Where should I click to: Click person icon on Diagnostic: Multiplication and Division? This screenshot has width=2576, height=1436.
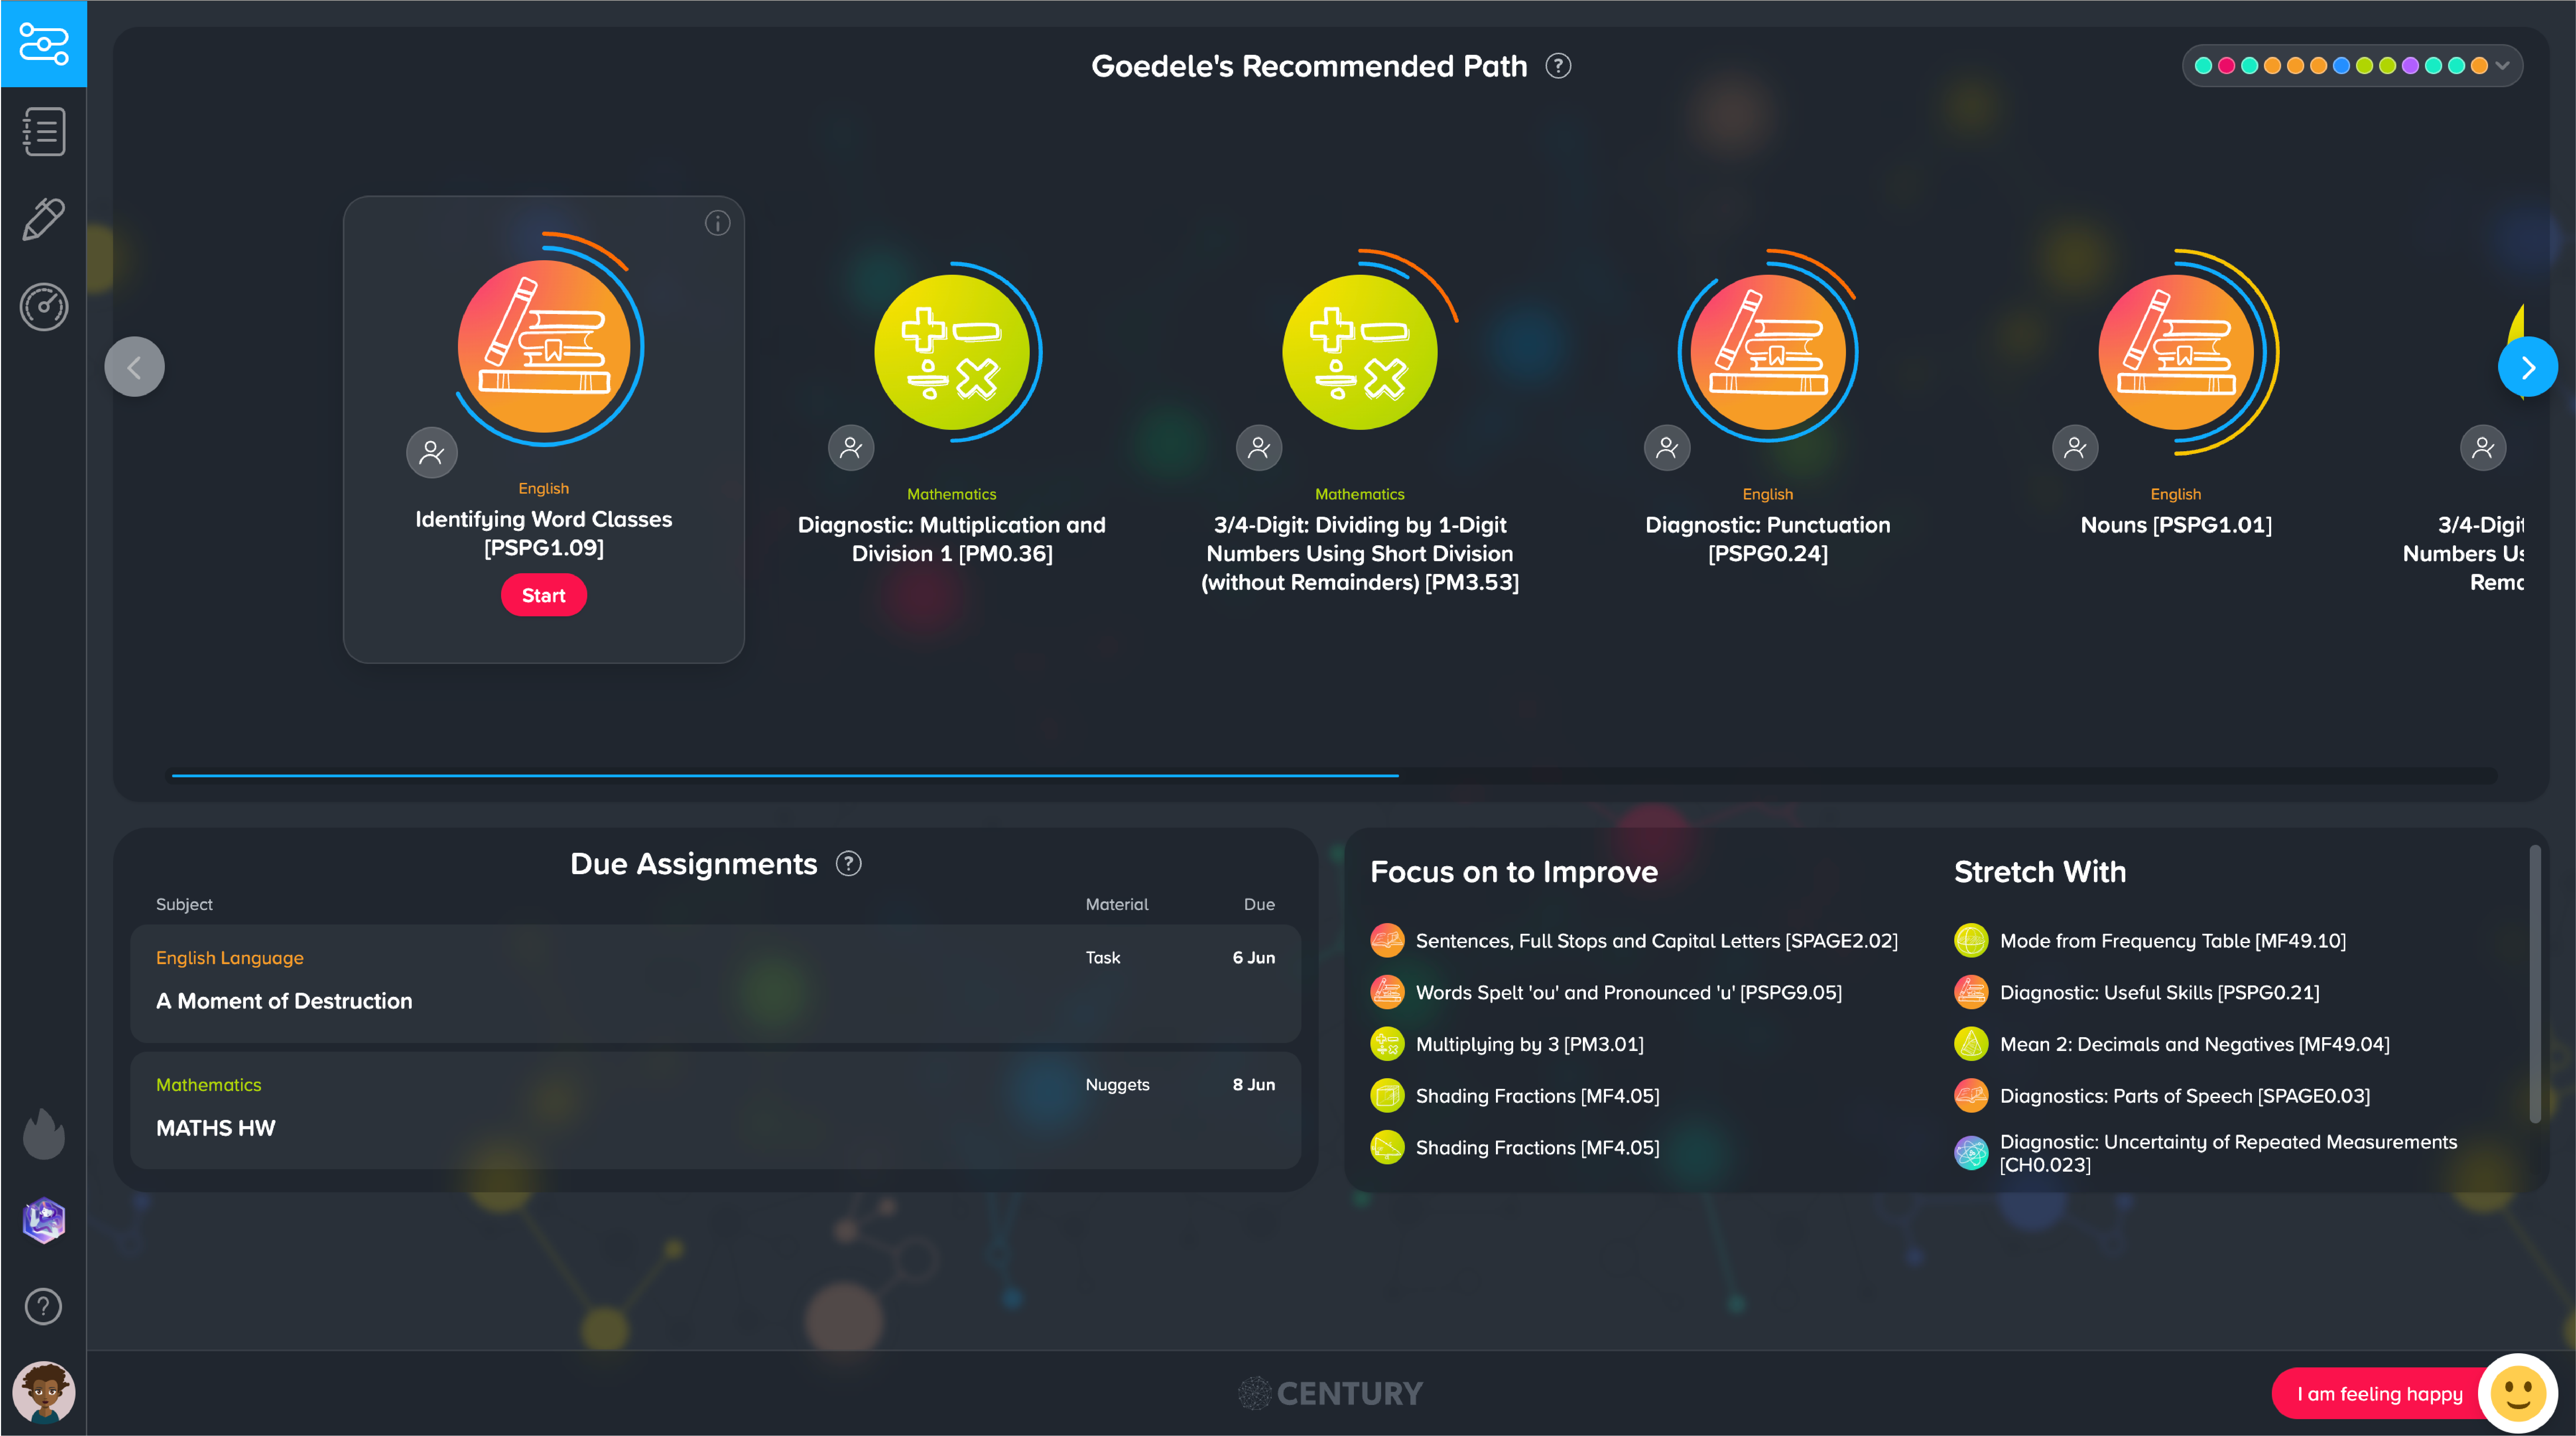point(851,448)
